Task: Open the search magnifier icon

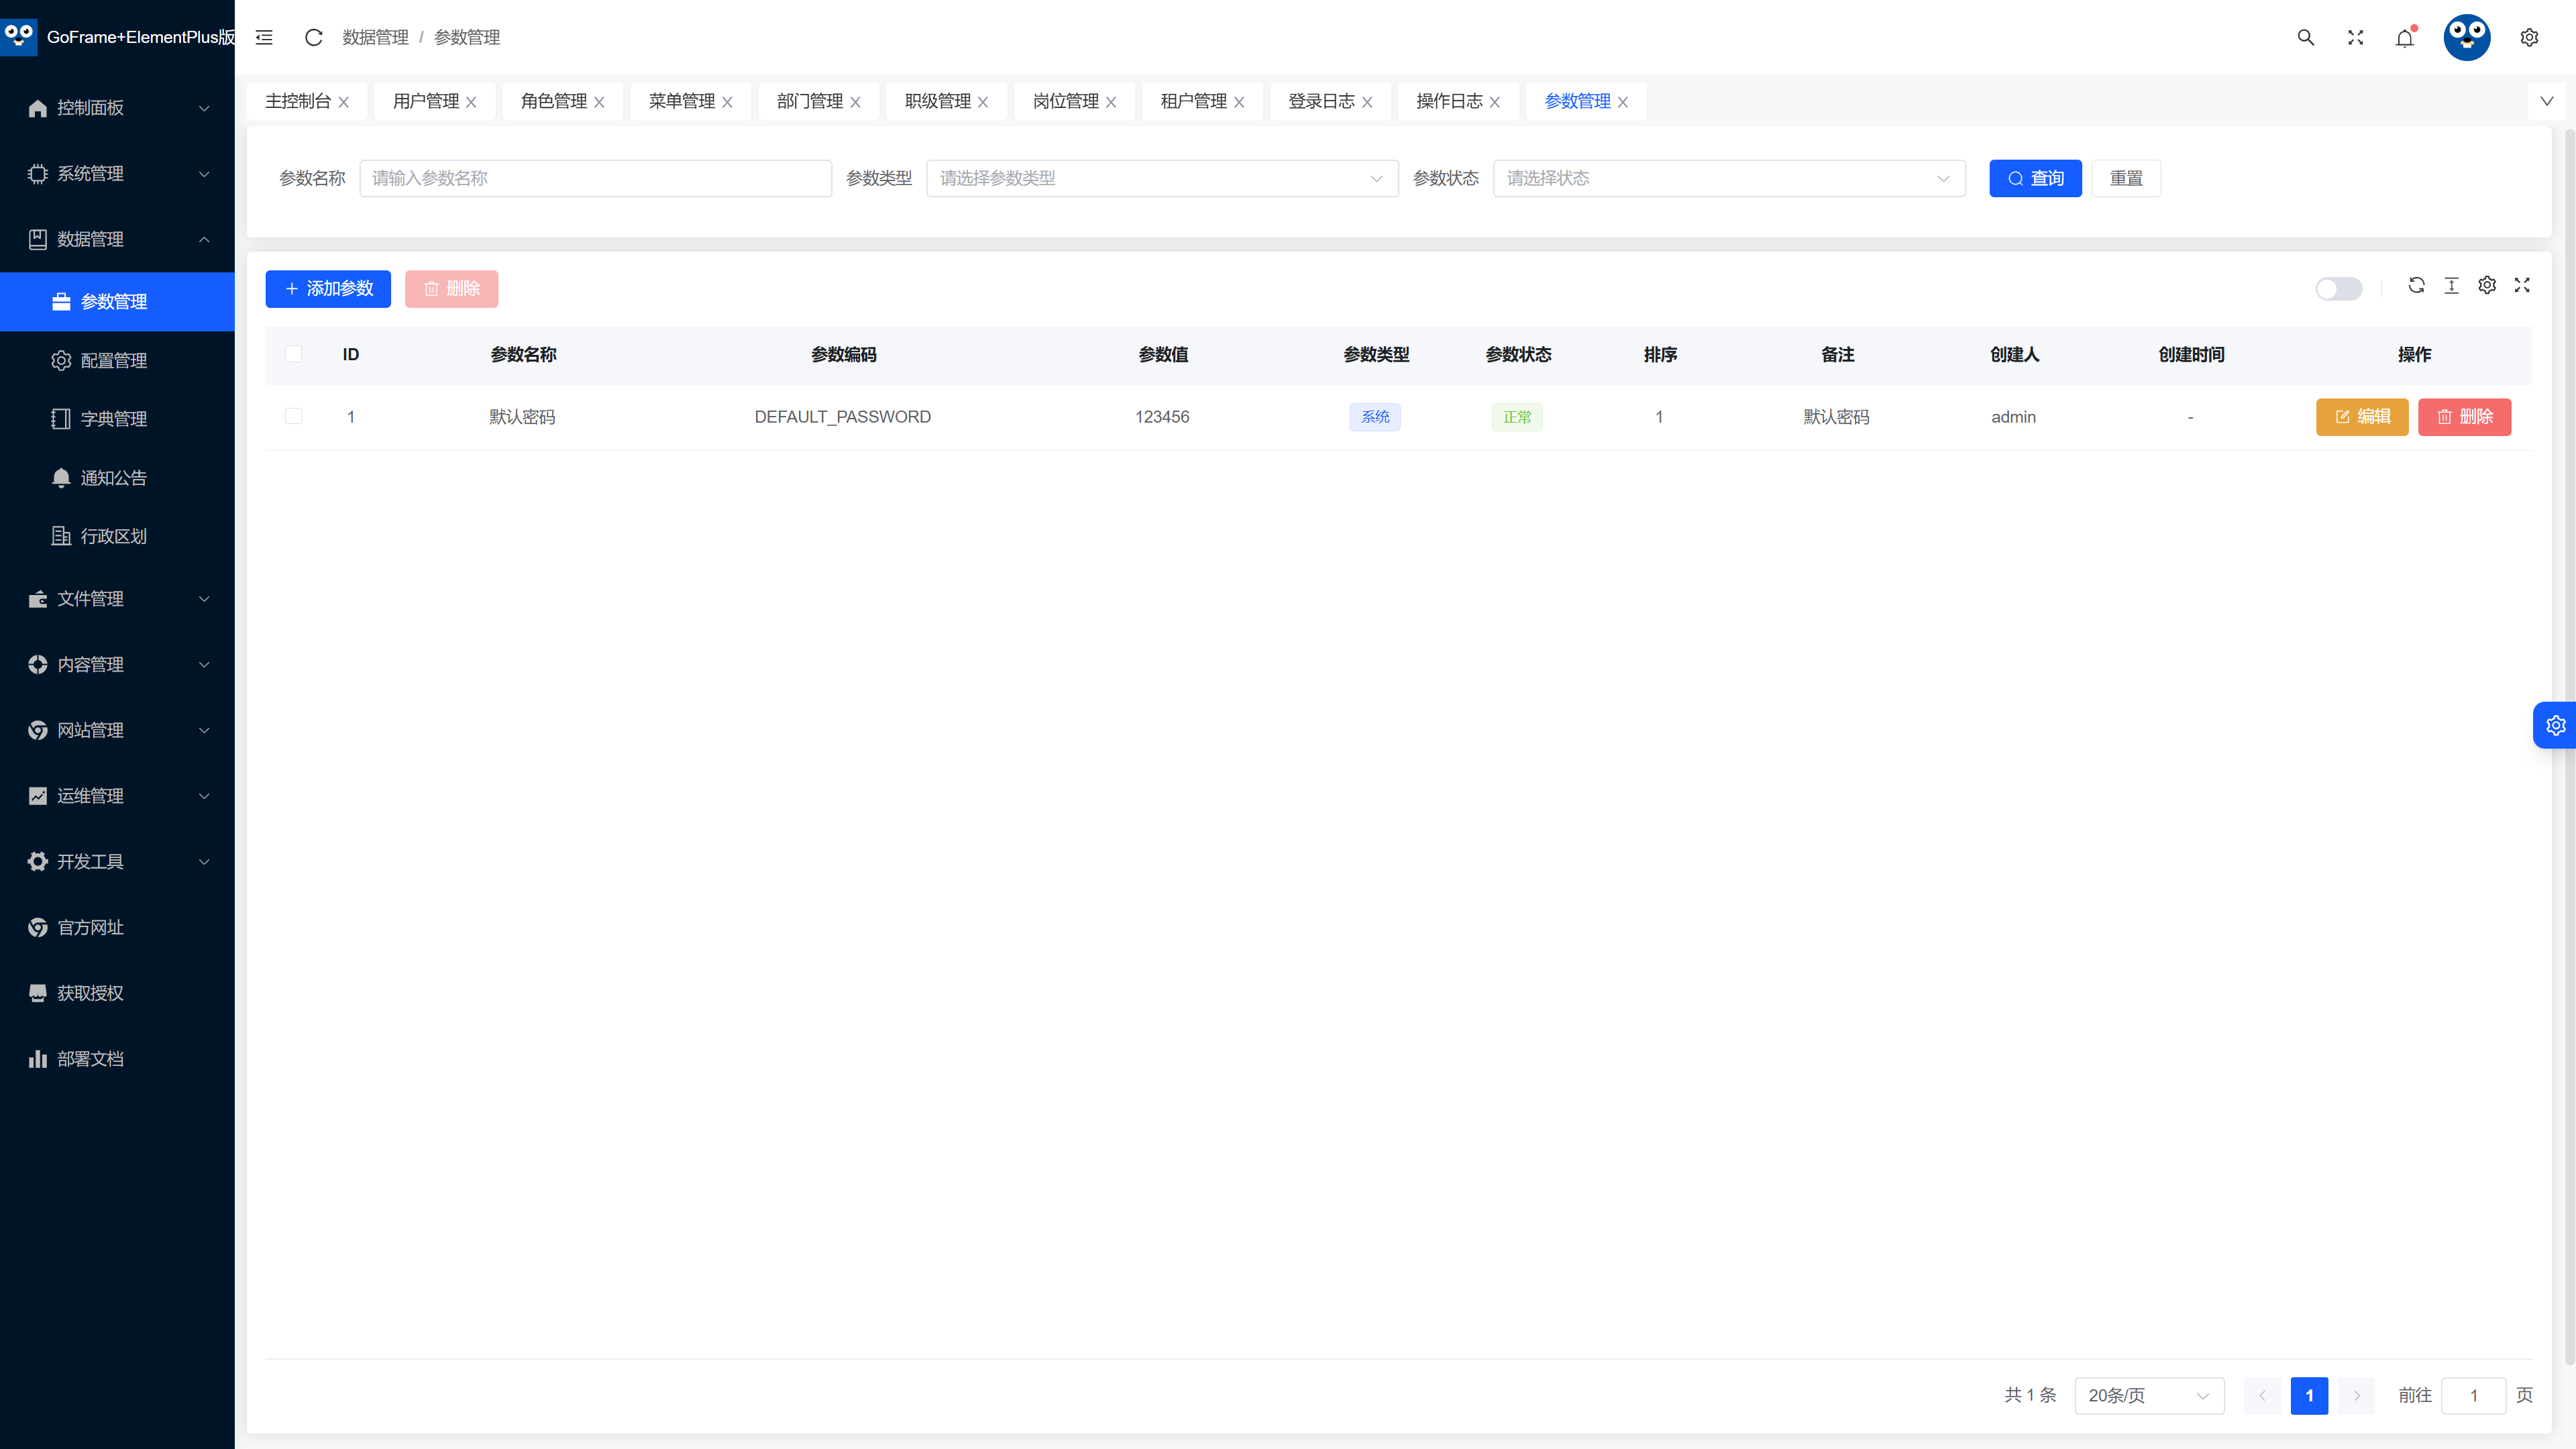Action: click(2306, 37)
